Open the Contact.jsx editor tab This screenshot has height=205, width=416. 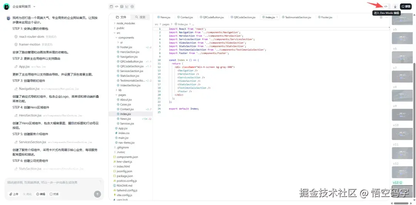(185, 17)
